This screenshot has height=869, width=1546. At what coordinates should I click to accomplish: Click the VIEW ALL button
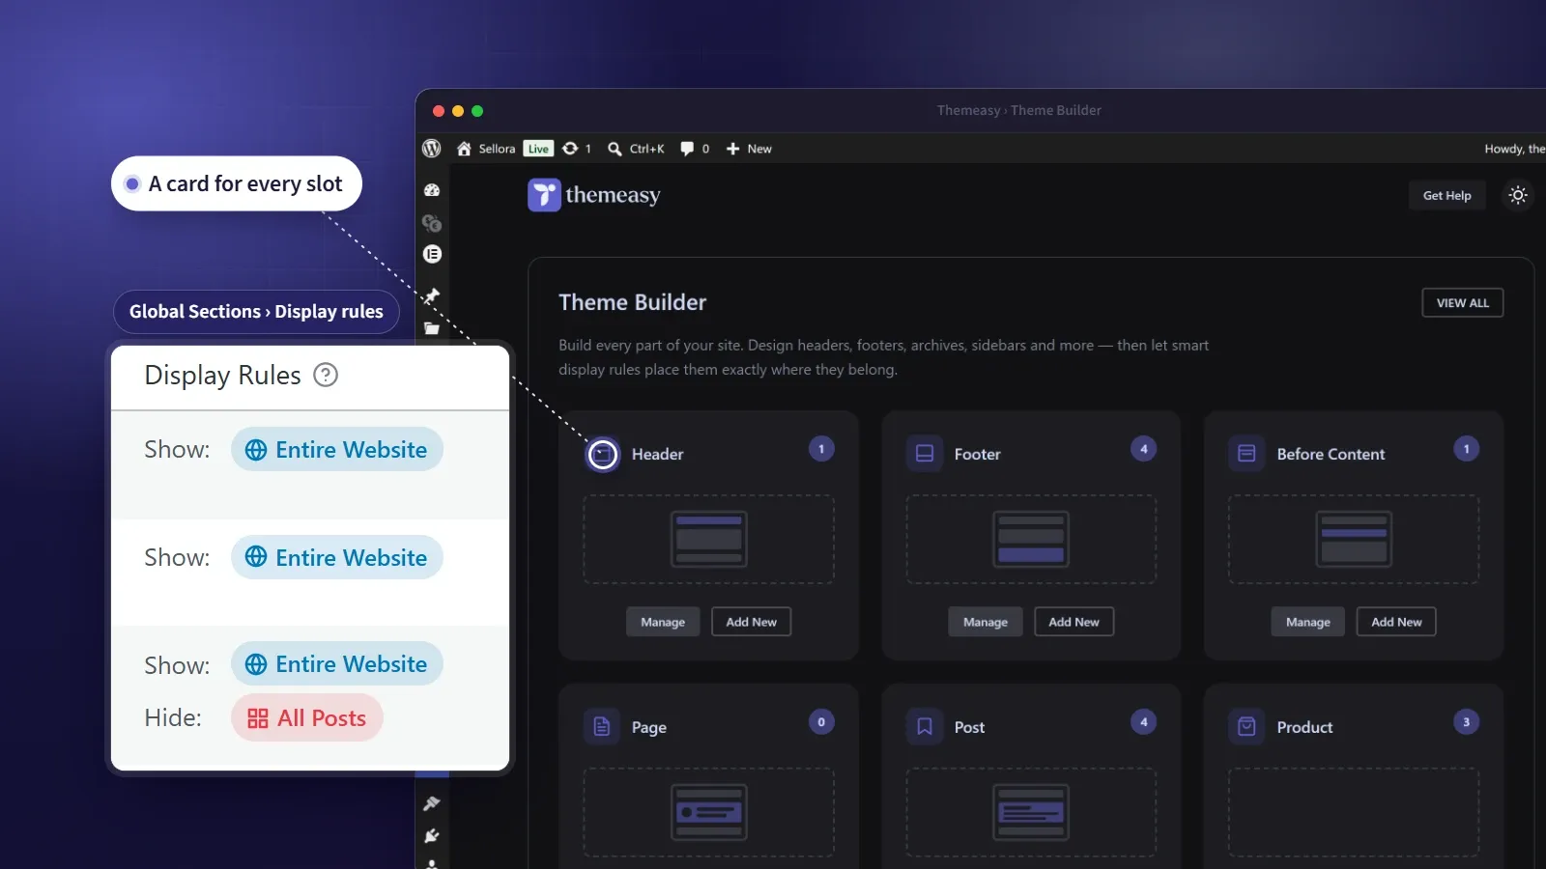point(1462,302)
